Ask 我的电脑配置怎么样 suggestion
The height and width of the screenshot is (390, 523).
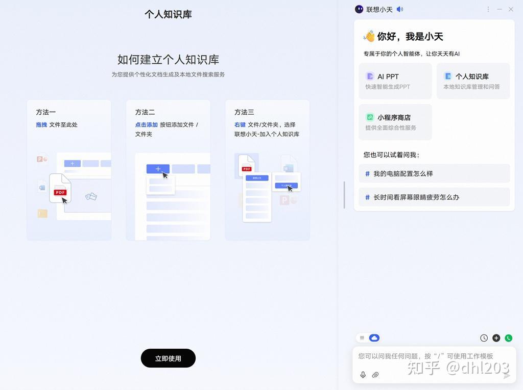(434, 173)
